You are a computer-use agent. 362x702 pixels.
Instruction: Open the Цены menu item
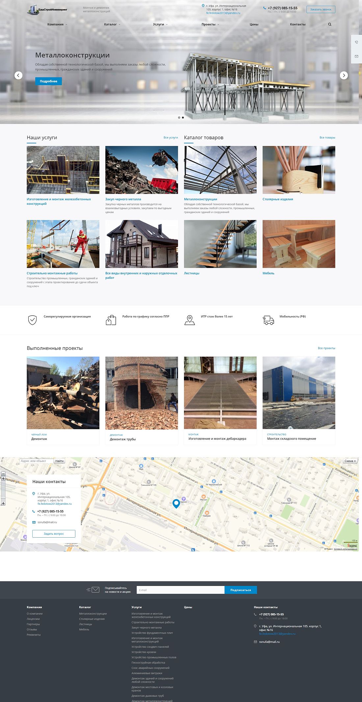coord(254,24)
